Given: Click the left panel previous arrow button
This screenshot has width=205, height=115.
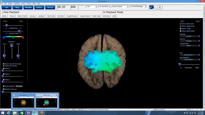Looking at the screenshot, I should coord(5,21).
